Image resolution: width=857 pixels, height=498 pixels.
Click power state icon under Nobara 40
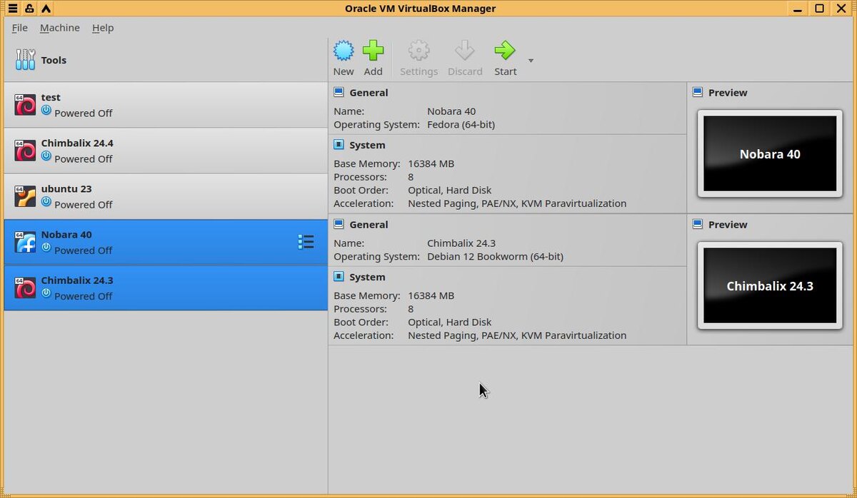point(46,248)
